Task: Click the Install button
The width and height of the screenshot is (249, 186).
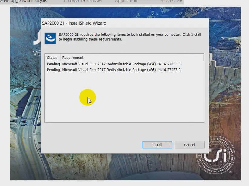Action: coord(157,145)
